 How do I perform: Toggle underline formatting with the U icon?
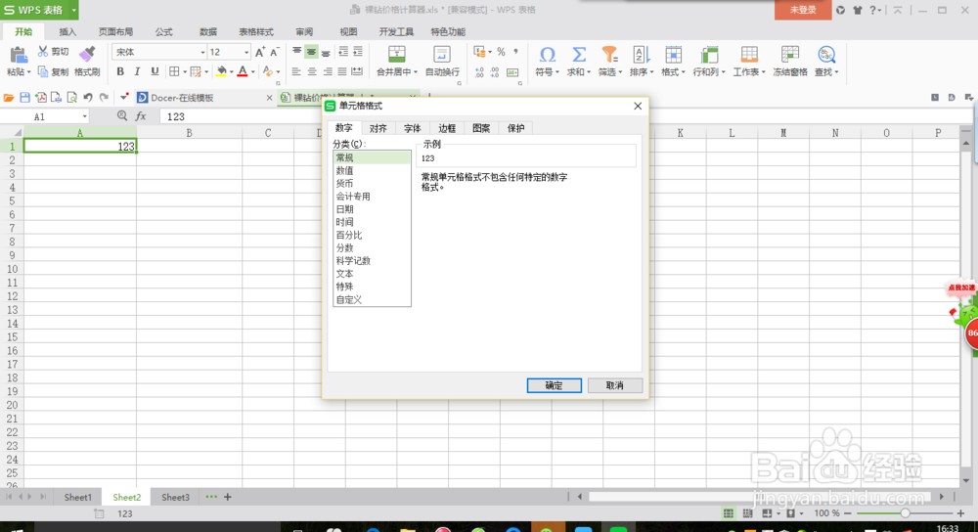(155, 71)
